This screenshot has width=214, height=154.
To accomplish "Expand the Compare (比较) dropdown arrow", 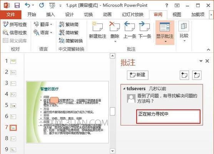I will click(x=184, y=41).
